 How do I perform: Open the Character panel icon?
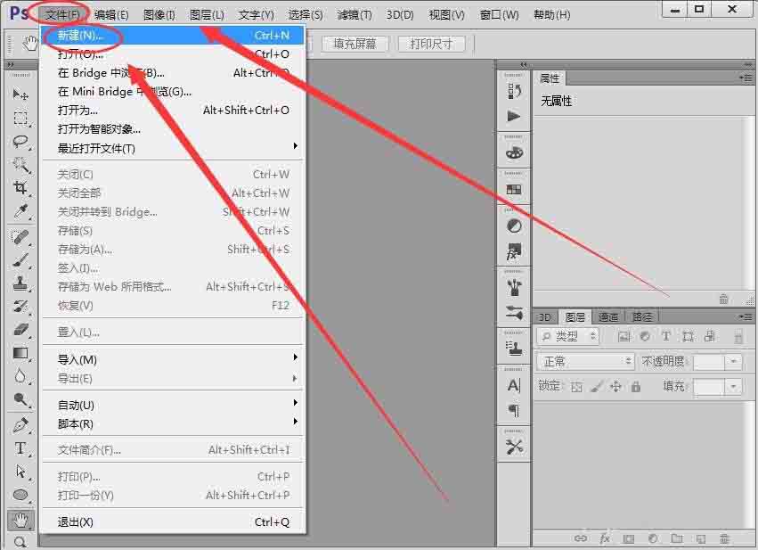pos(514,385)
